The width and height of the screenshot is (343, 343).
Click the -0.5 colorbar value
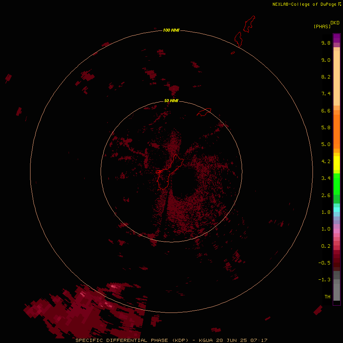[324, 263]
